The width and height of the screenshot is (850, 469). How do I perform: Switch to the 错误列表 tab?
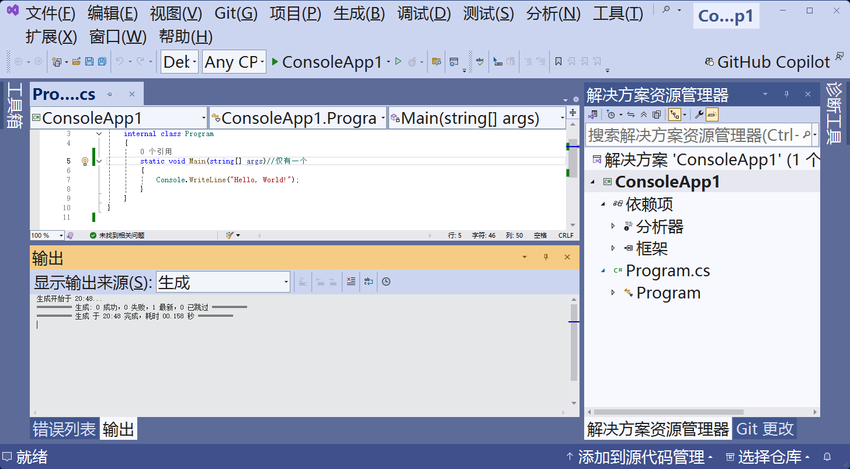pos(64,429)
